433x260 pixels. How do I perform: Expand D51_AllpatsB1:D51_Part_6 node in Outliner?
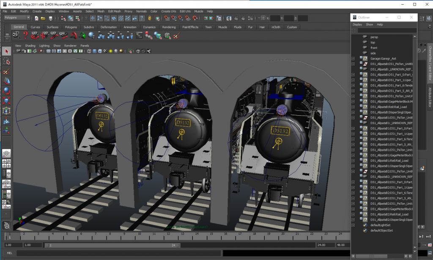353,139
